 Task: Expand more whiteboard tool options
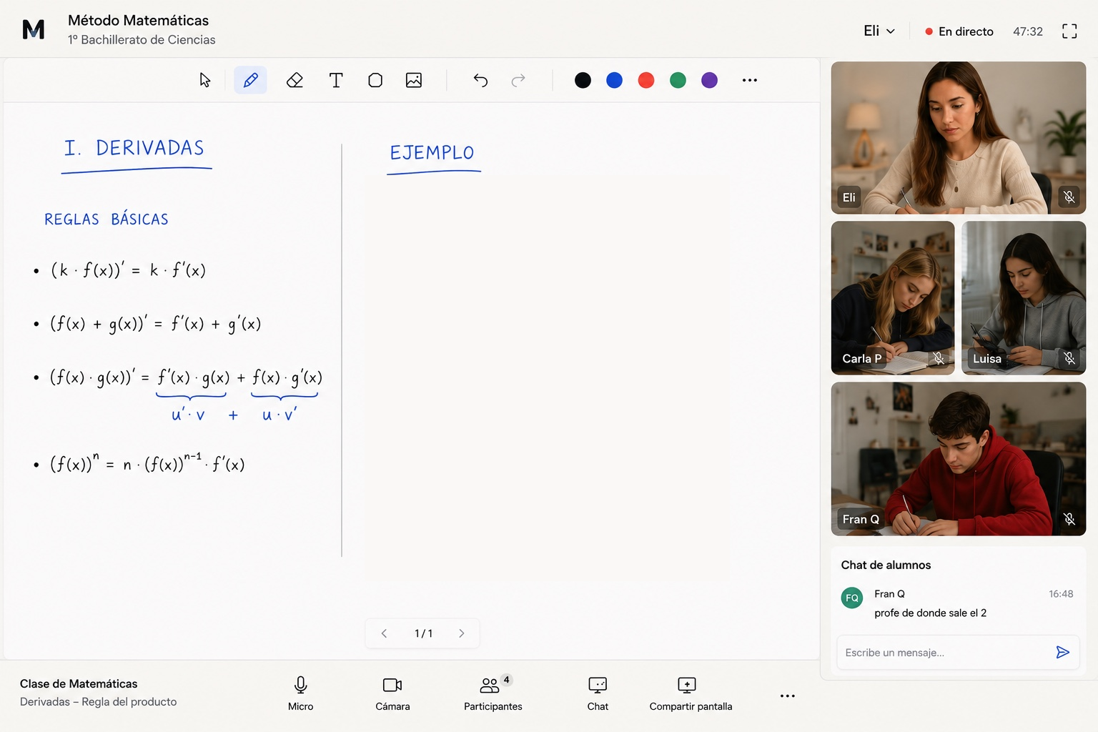coord(750,80)
